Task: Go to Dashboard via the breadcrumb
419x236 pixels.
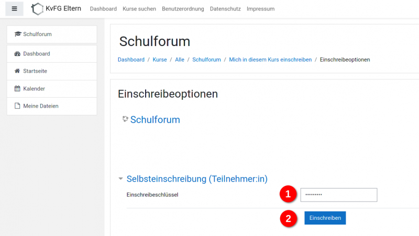Action: 131,60
